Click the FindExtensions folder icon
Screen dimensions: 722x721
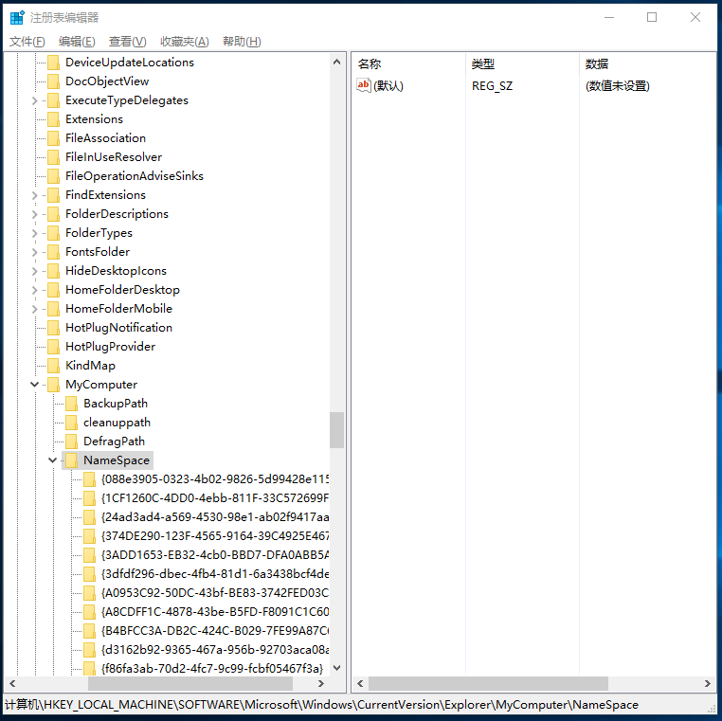(x=53, y=195)
